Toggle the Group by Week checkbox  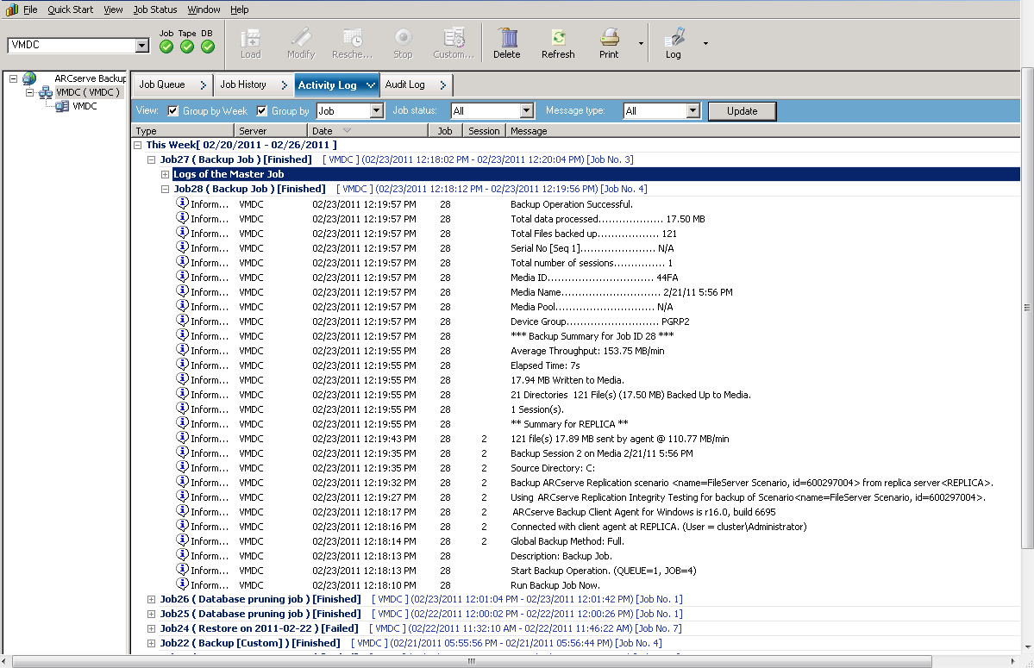click(x=172, y=110)
